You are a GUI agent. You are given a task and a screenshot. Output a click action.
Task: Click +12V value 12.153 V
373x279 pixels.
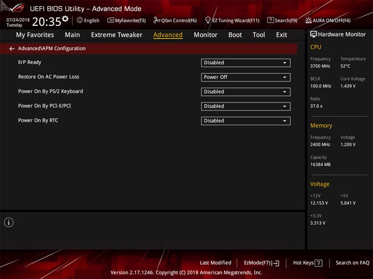click(319, 203)
